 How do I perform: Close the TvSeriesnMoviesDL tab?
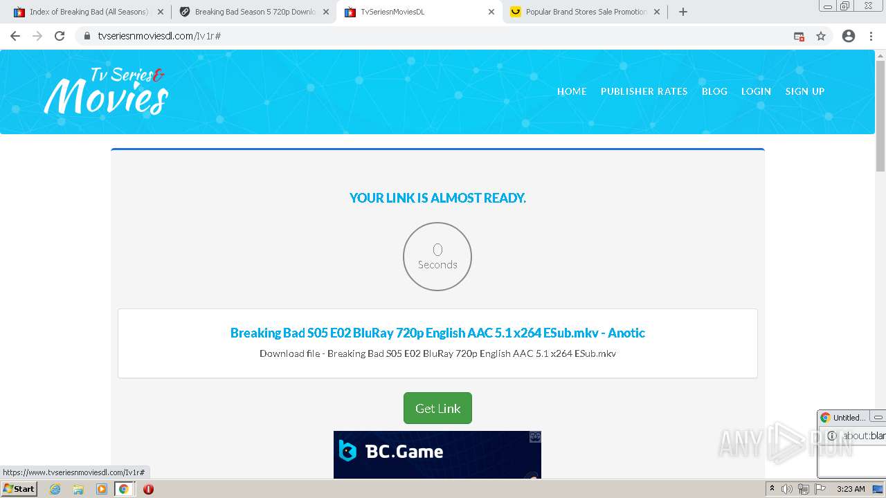(491, 12)
